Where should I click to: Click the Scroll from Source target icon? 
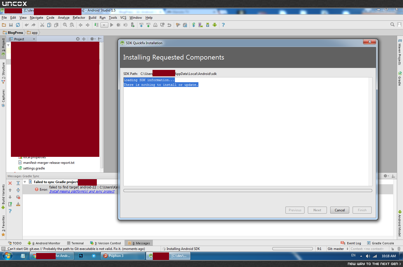coord(78,39)
